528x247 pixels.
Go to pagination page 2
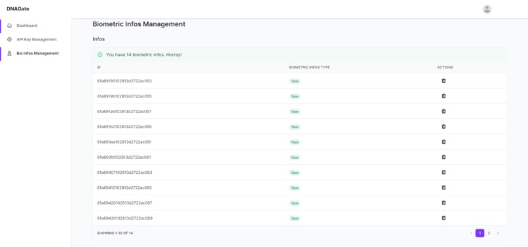pos(489,233)
